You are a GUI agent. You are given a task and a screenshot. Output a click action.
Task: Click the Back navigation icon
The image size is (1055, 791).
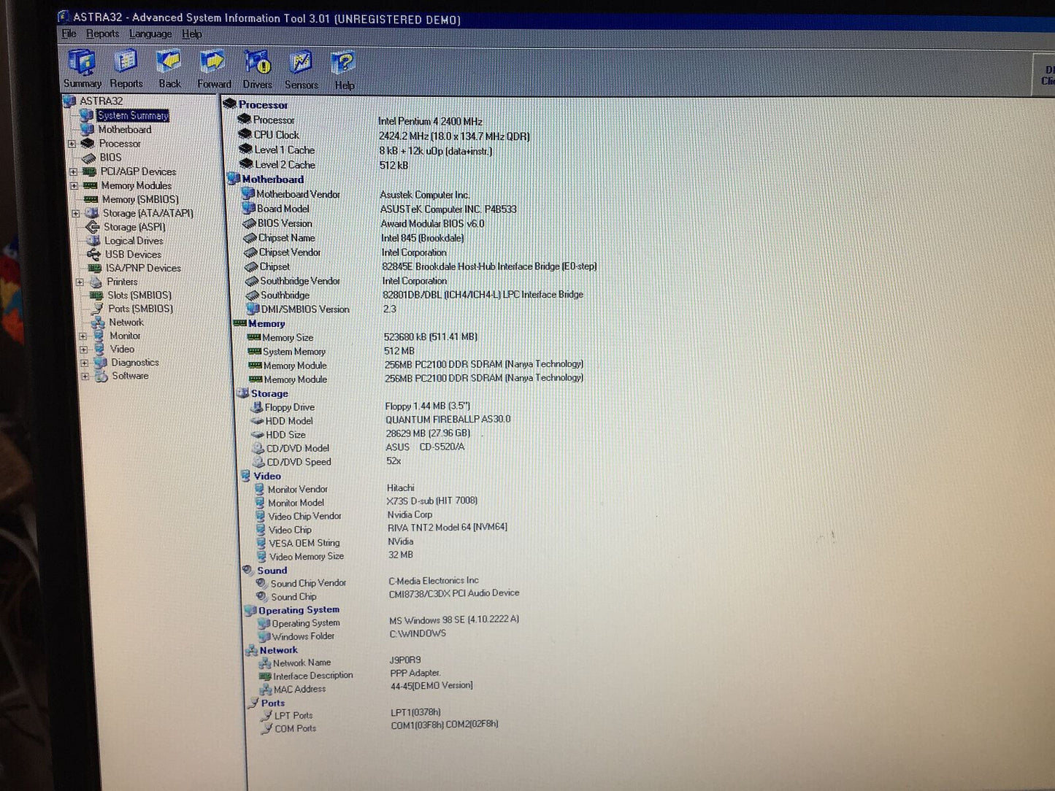(x=169, y=64)
